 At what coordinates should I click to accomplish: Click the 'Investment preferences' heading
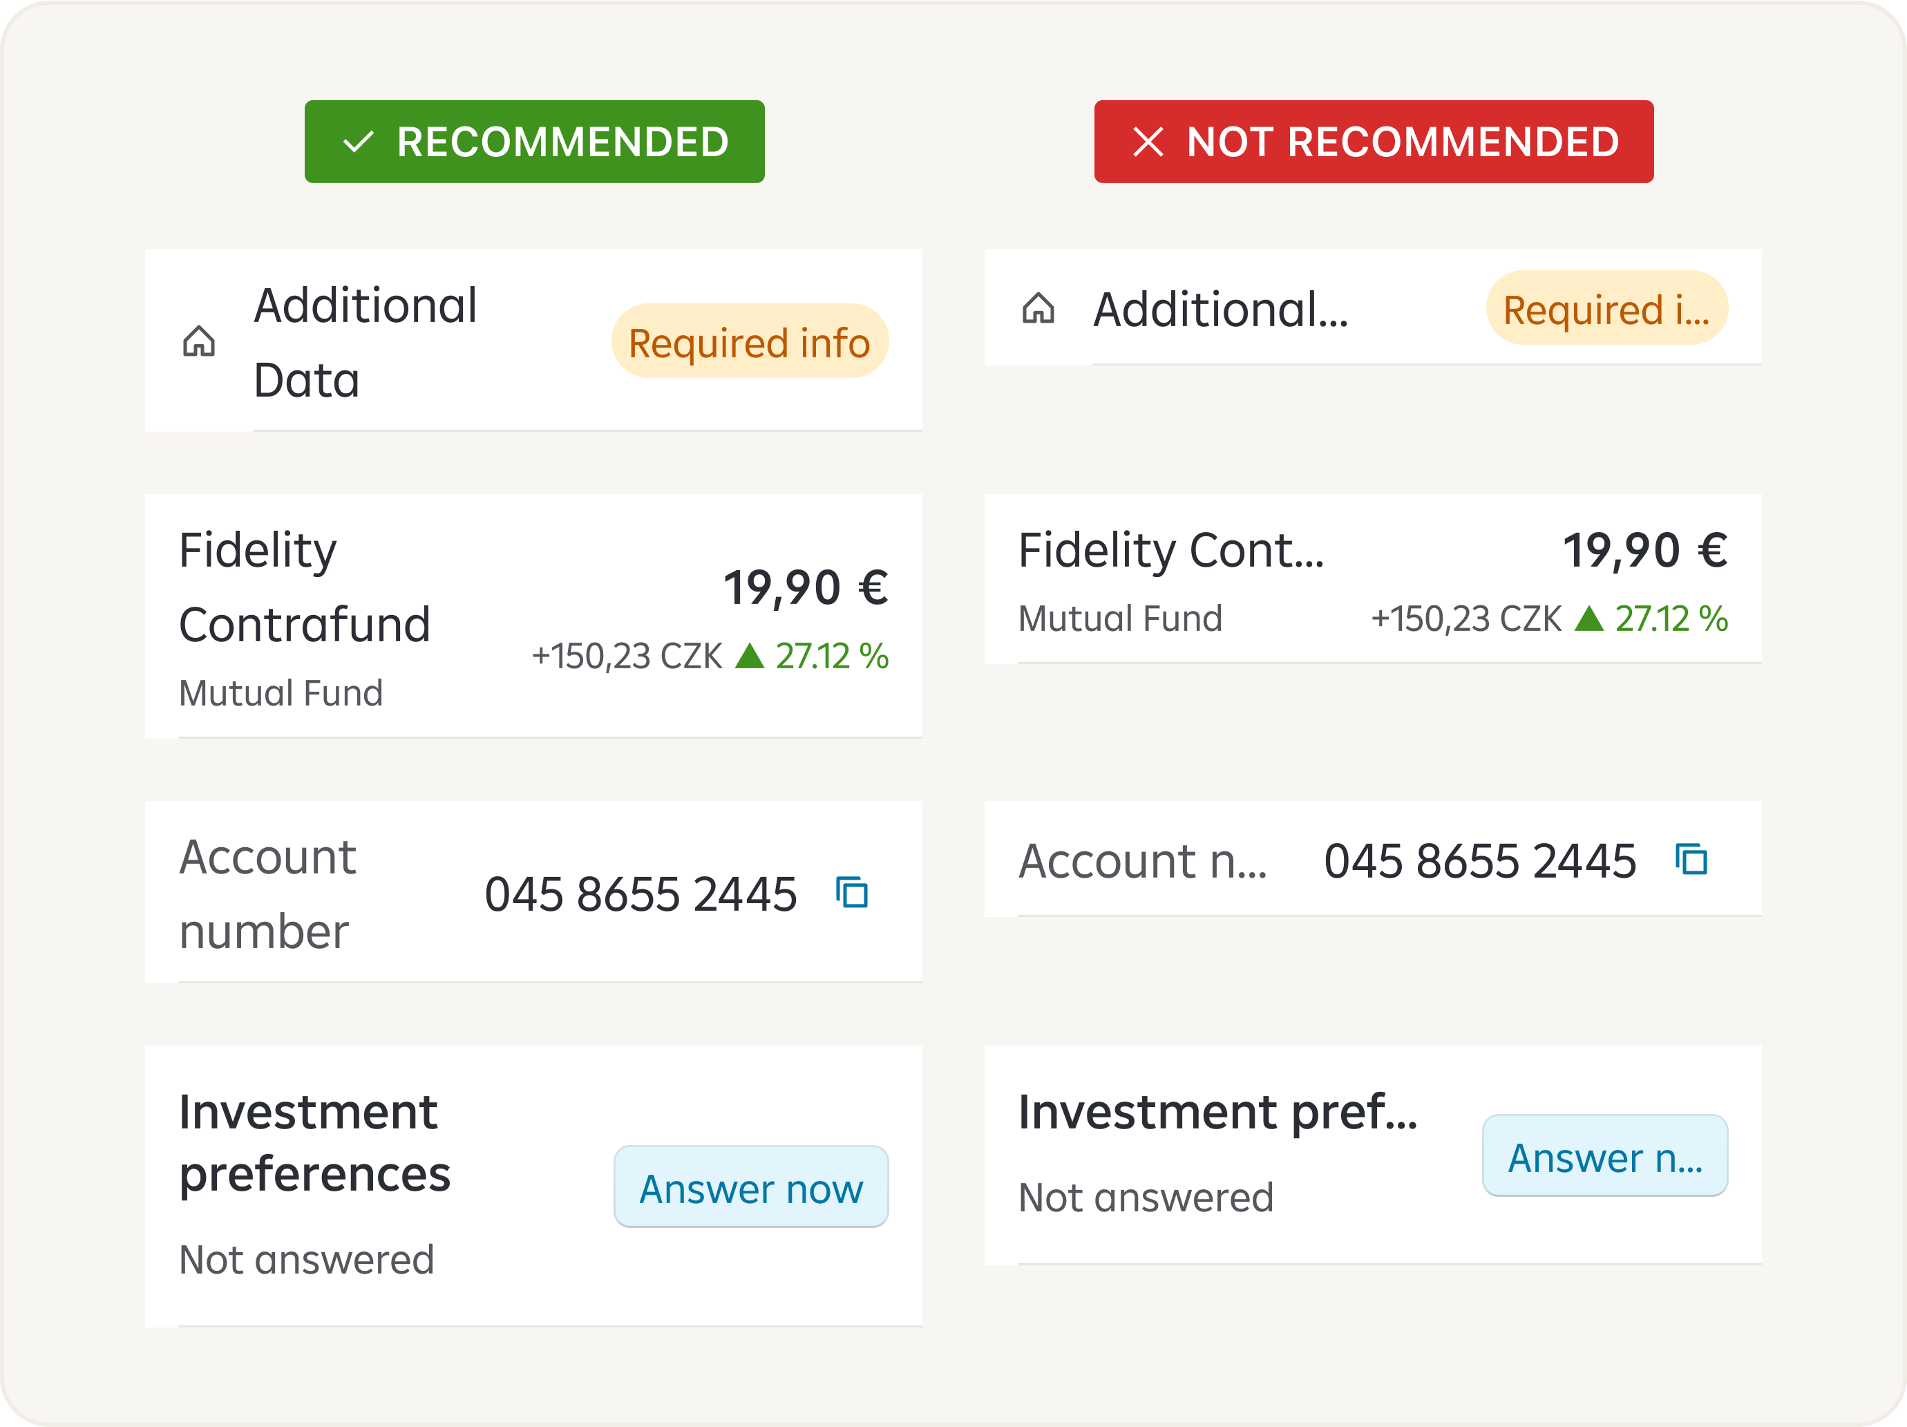click(x=314, y=1142)
